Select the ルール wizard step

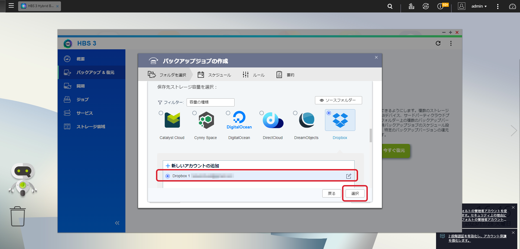pyautogui.click(x=253, y=75)
